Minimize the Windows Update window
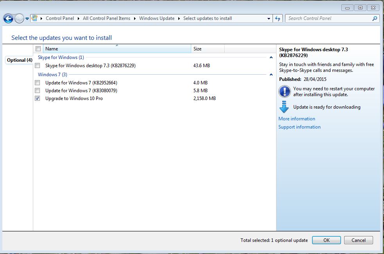The width and height of the screenshot is (384, 254). pyautogui.click(x=347, y=8)
